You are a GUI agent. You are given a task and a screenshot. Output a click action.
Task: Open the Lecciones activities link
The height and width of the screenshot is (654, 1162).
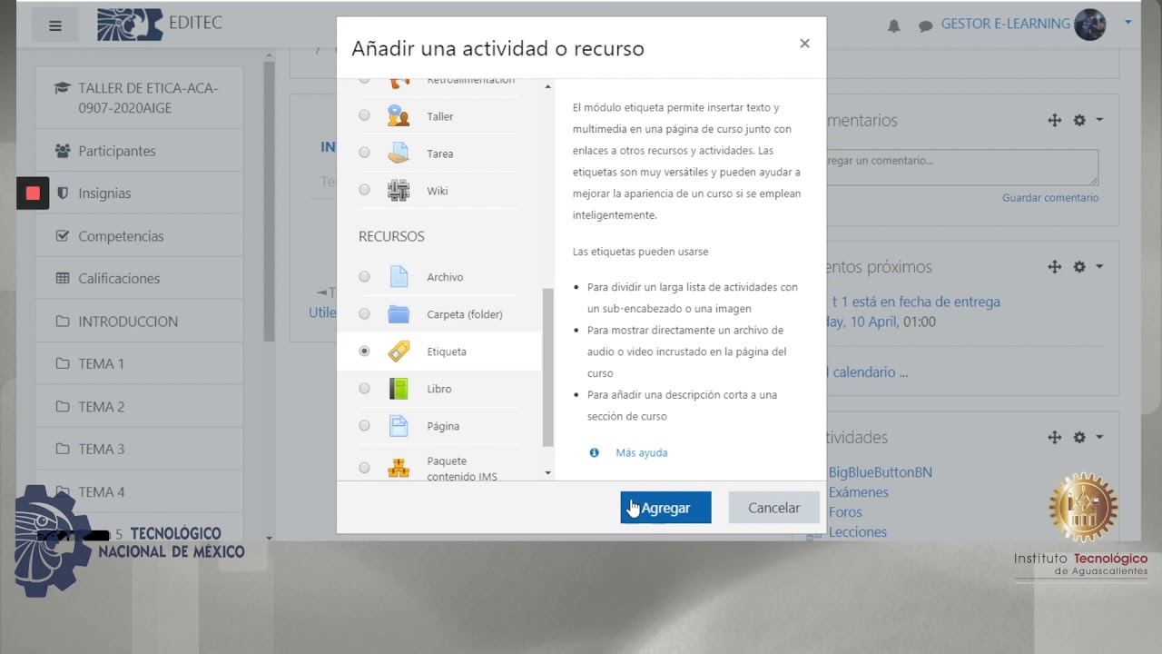tap(858, 532)
